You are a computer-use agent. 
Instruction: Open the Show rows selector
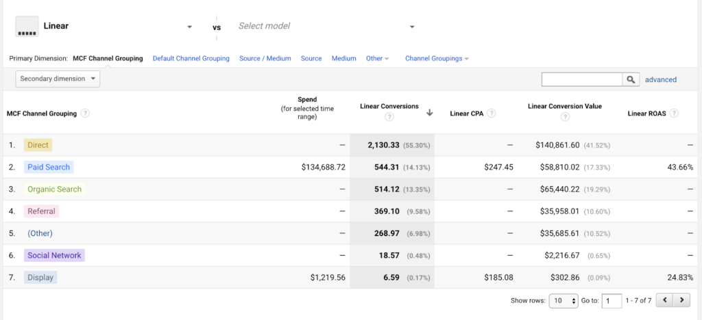coord(564,301)
